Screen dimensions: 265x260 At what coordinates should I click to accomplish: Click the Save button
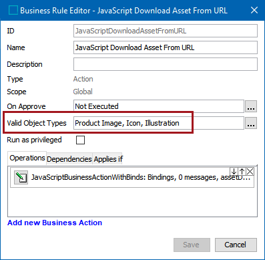click(x=192, y=245)
